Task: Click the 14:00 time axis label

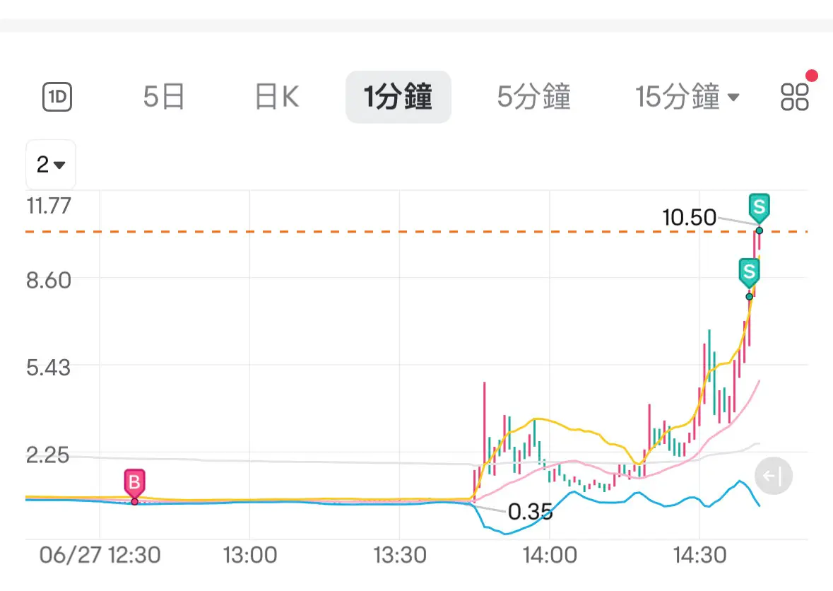Action: click(550, 556)
